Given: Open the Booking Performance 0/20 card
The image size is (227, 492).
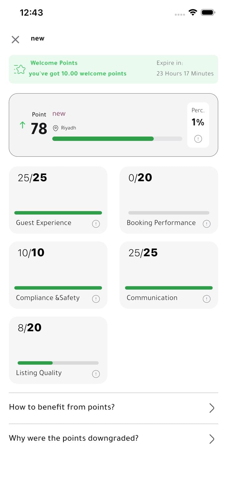Looking at the screenshot, I should [169, 200].
